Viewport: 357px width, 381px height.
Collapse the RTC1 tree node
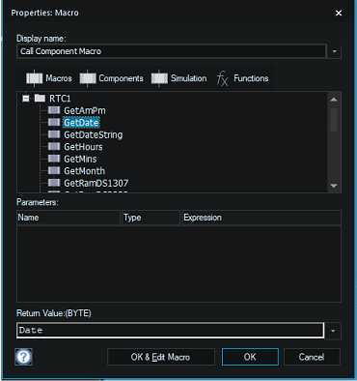[x=26, y=98]
